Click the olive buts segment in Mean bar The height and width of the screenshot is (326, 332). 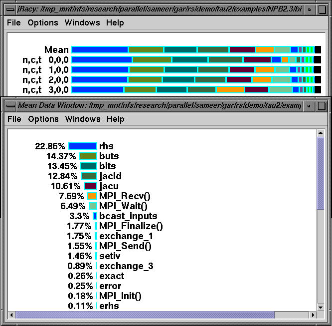146,49
